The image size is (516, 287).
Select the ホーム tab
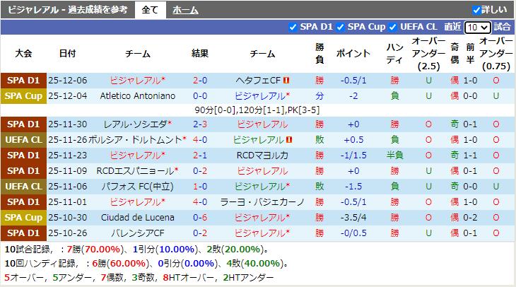click(185, 10)
